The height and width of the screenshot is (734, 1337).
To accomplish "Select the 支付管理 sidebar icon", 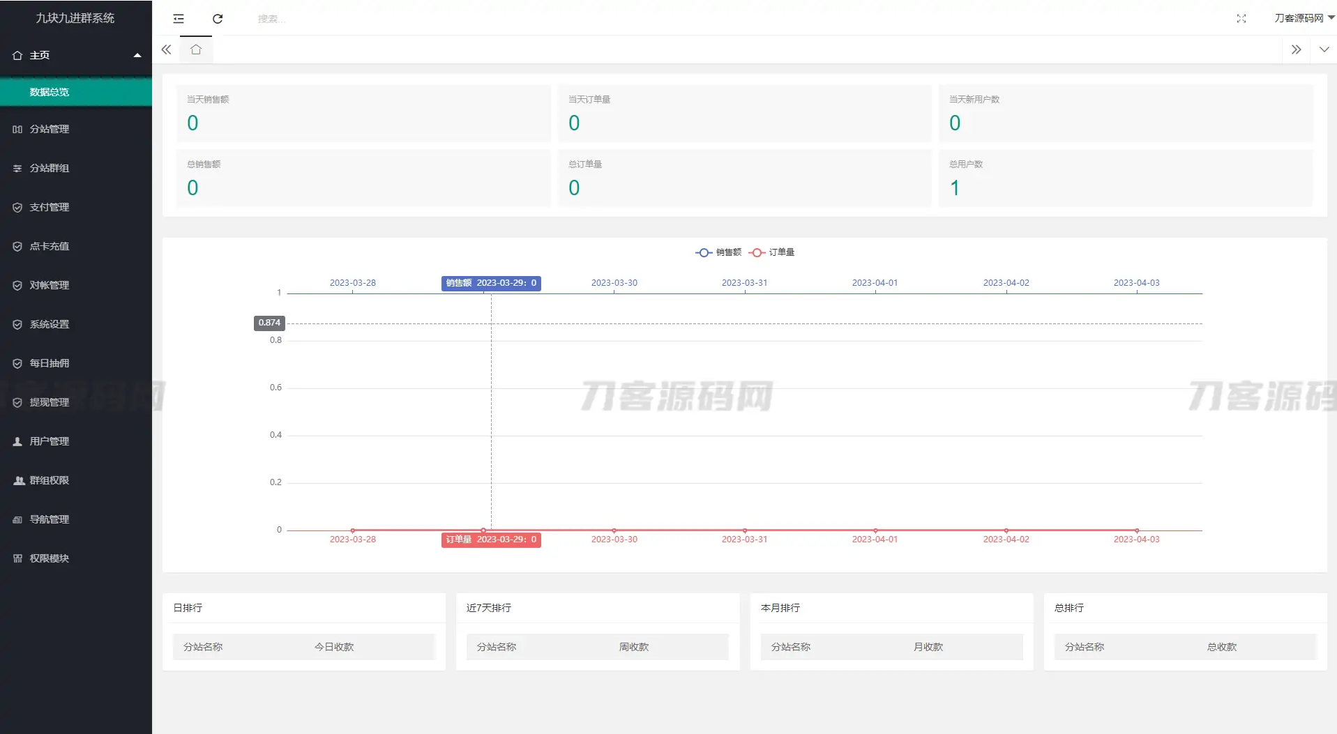I will [17, 207].
